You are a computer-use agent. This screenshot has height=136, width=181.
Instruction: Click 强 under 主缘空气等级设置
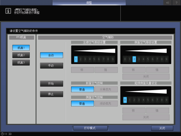pos(106,70)
